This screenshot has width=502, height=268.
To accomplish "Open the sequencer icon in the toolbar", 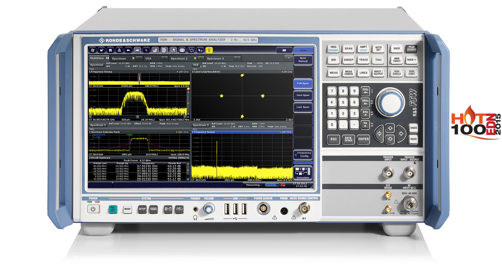I will pyautogui.click(x=191, y=50).
